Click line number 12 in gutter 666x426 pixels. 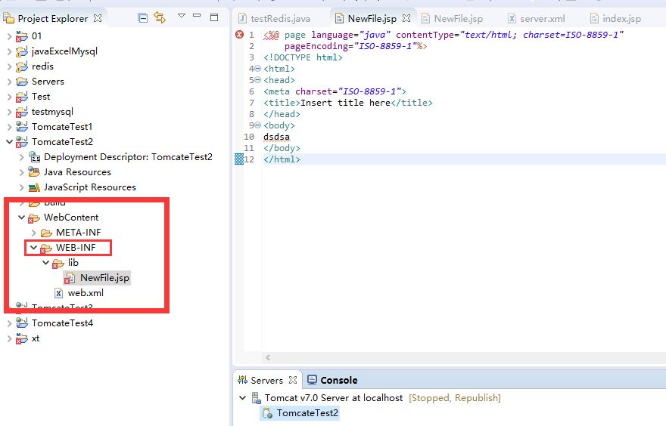(x=249, y=159)
